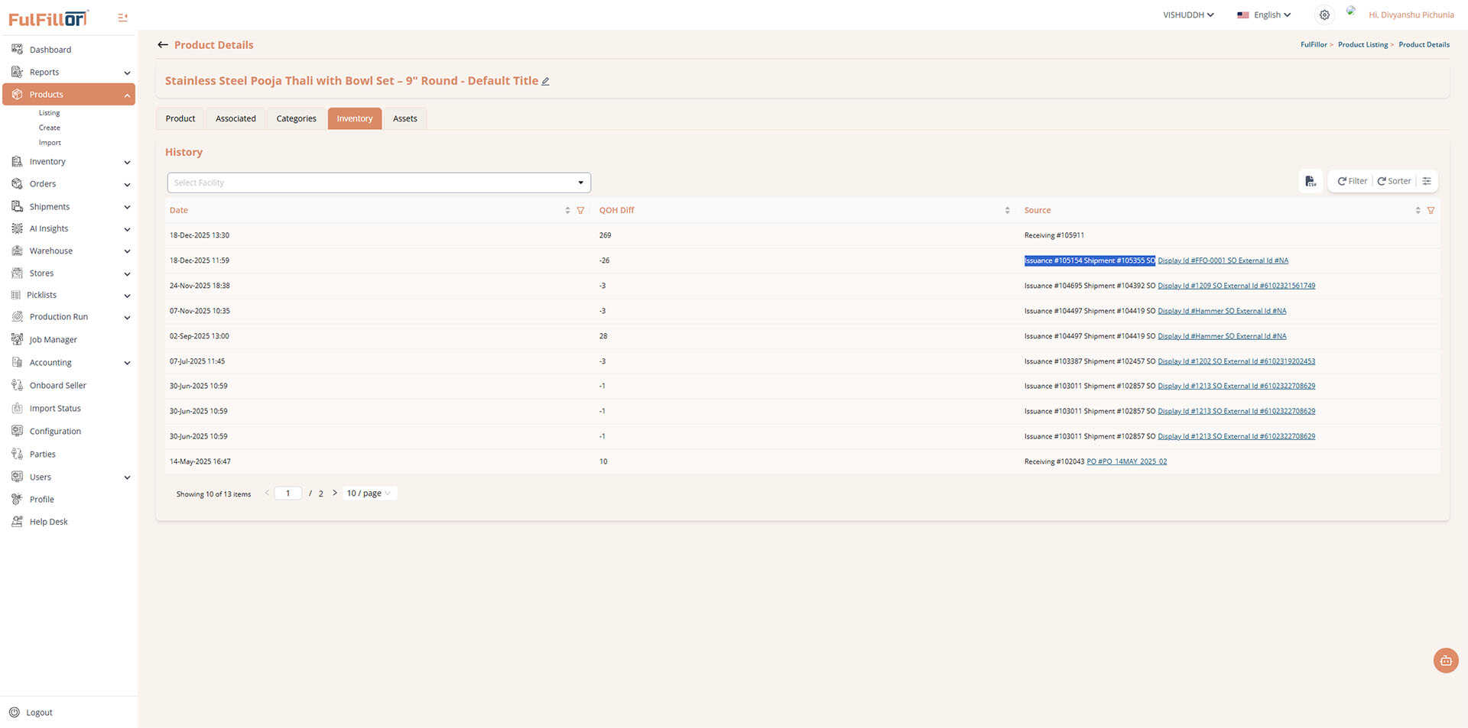
Task: Open Display Id #1202 order link
Action: pos(1236,361)
